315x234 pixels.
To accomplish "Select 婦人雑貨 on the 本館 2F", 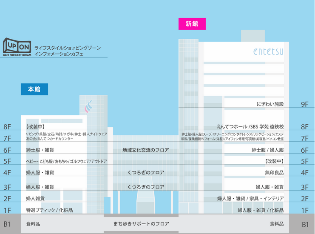I will tap(35, 198).
